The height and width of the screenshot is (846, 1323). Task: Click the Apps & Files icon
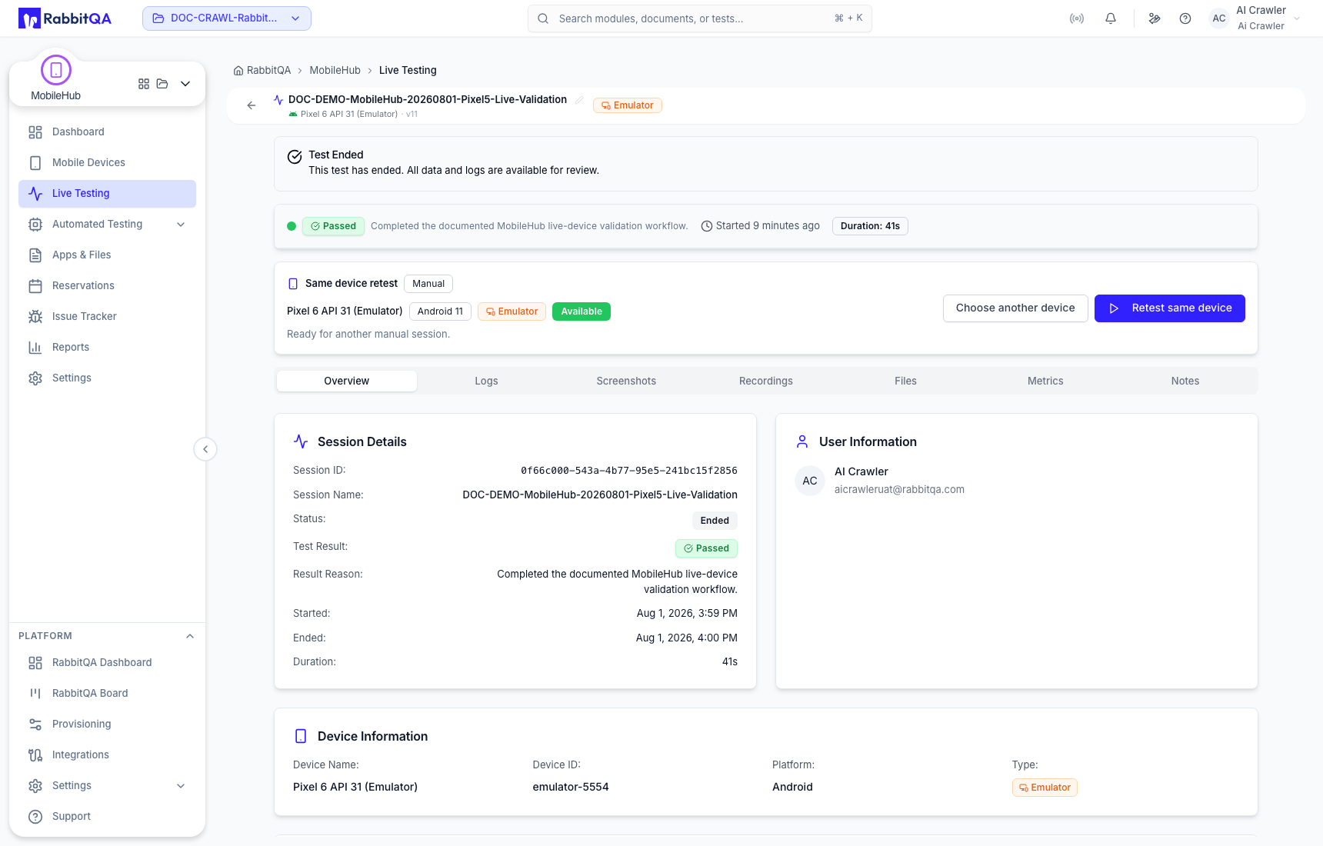[x=35, y=255]
